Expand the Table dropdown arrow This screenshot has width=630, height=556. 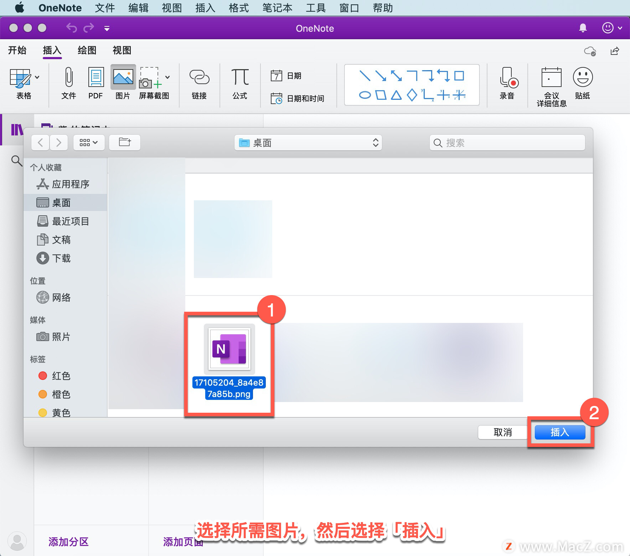37,77
